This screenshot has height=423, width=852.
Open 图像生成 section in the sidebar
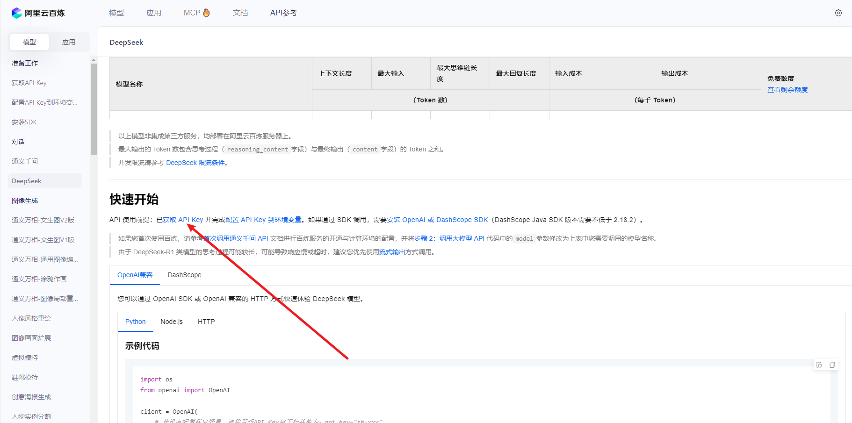[25, 201]
